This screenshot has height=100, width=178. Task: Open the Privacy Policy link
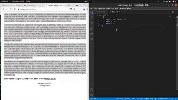45,86
